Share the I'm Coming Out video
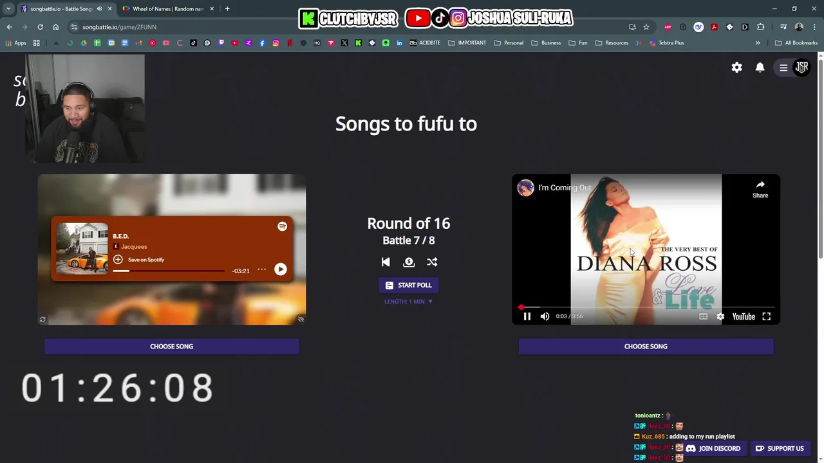Screen dimensions: 824x463 tap(760, 189)
